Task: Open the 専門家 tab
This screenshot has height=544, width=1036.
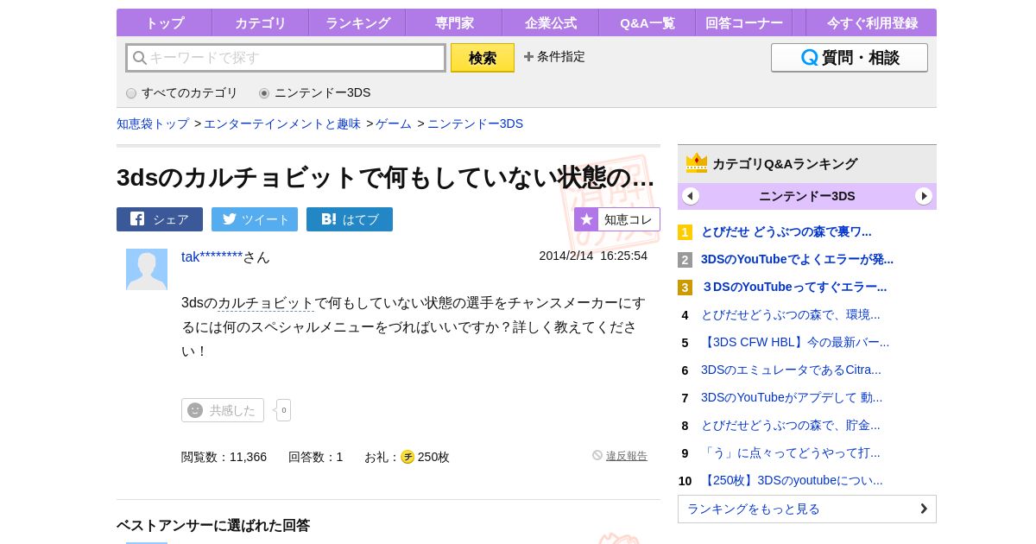Action: click(x=454, y=23)
